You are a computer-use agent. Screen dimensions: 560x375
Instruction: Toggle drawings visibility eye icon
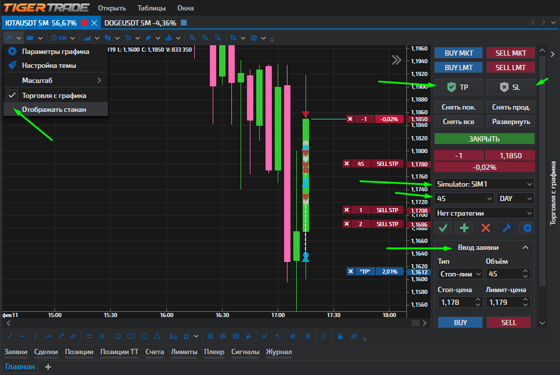click(x=354, y=336)
